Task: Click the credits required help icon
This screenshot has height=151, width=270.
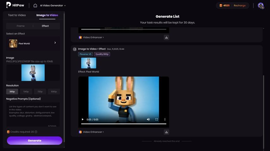Action: pos(36,132)
